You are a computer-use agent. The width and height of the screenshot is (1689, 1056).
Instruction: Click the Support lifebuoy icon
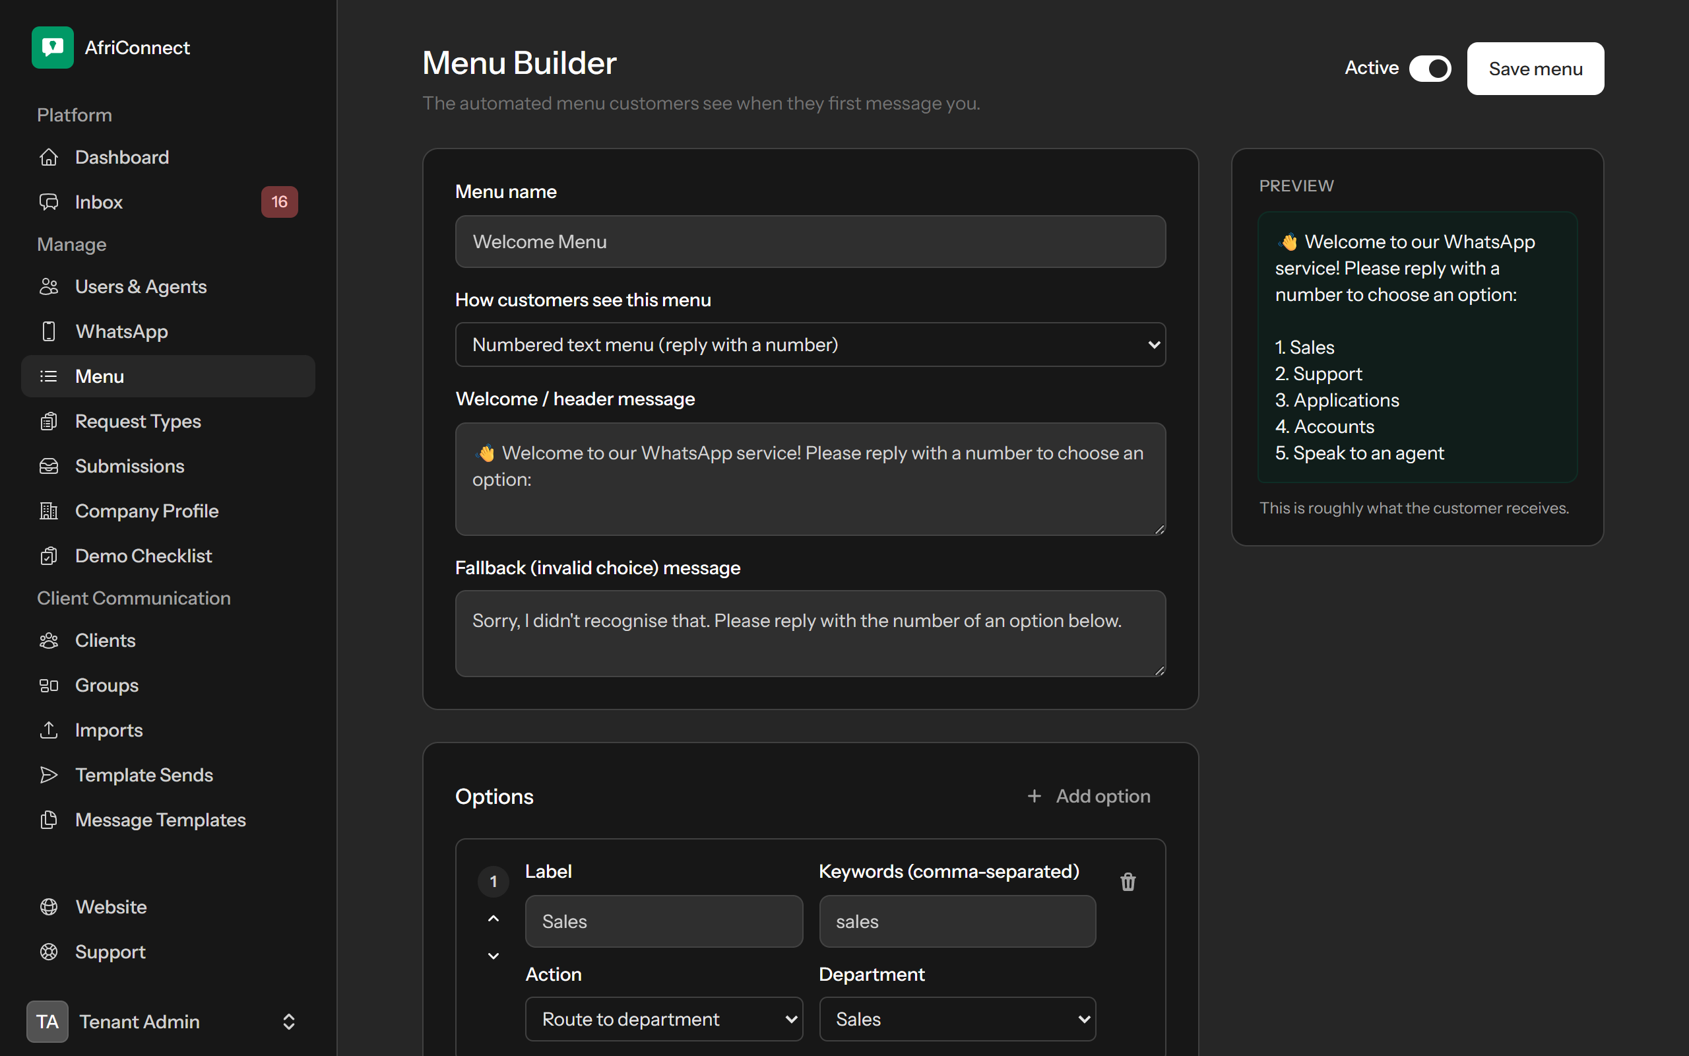point(49,951)
